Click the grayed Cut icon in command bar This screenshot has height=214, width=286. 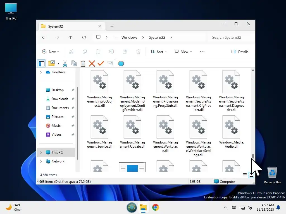click(71, 52)
